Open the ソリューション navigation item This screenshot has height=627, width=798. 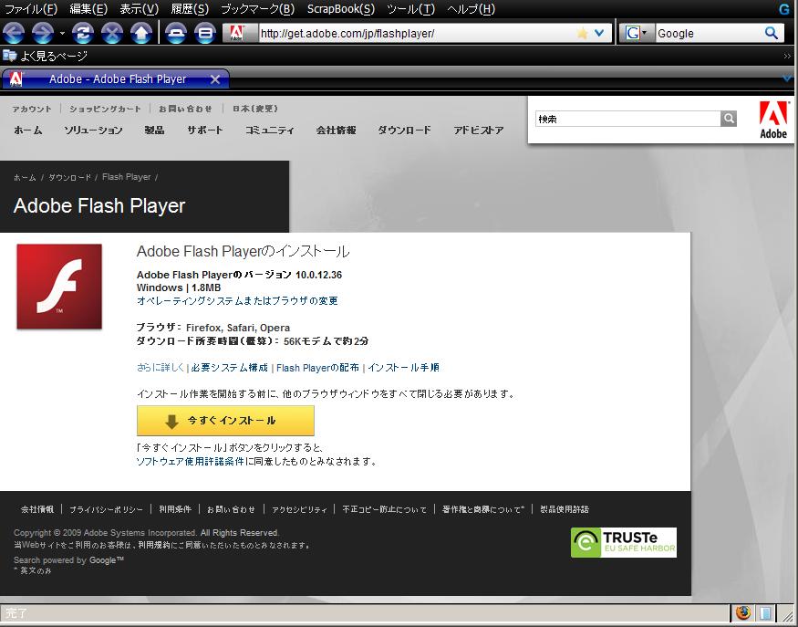(x=93, y=130)
